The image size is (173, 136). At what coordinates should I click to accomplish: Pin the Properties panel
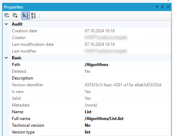coord(162,7)
